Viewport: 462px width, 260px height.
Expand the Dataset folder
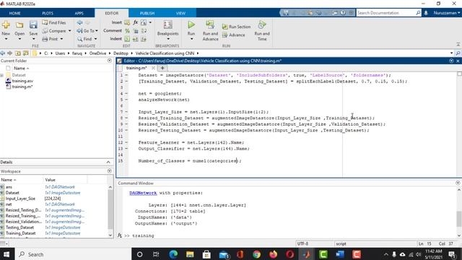click(1, 75)
